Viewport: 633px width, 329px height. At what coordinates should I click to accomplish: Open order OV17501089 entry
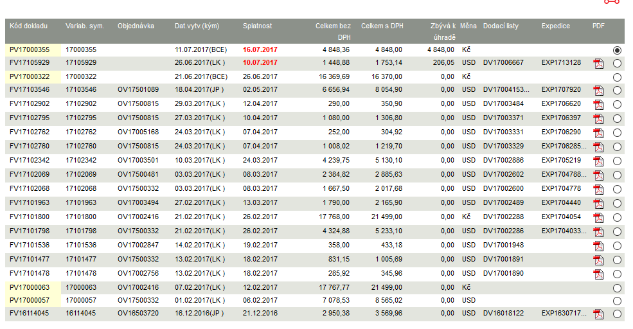(138, 89)
